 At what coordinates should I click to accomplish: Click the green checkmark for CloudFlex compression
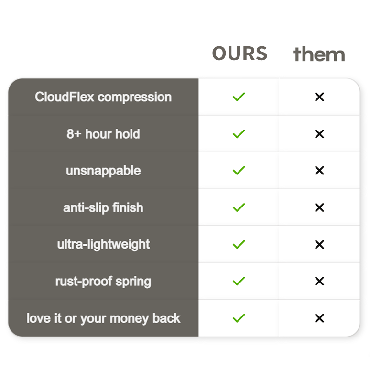[239, 97]
